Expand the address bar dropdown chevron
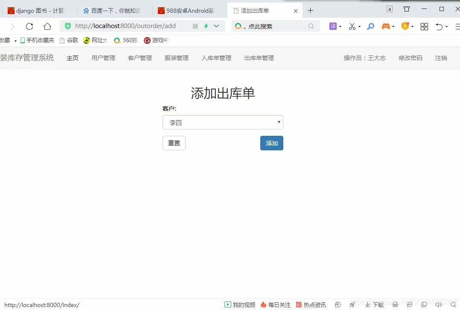Viewport: 460px width, 310px height. (216, 26)
